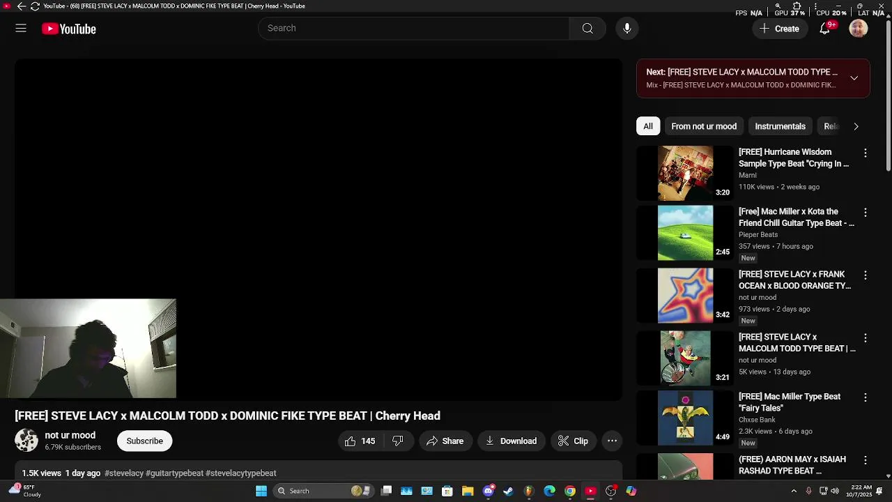Viewport: 892px width, 502px height.
Task: Open options for FRANK OCEAN type beat
Action: point(866,275)
